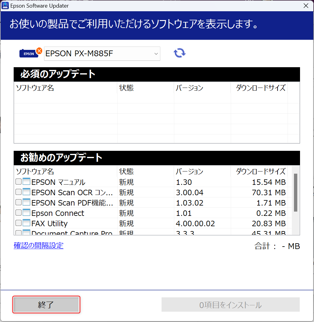Click the window icon beside EPSON Scan PDF機能
The width and height of the screenshot is (314, 322).
tap(26, 202)
